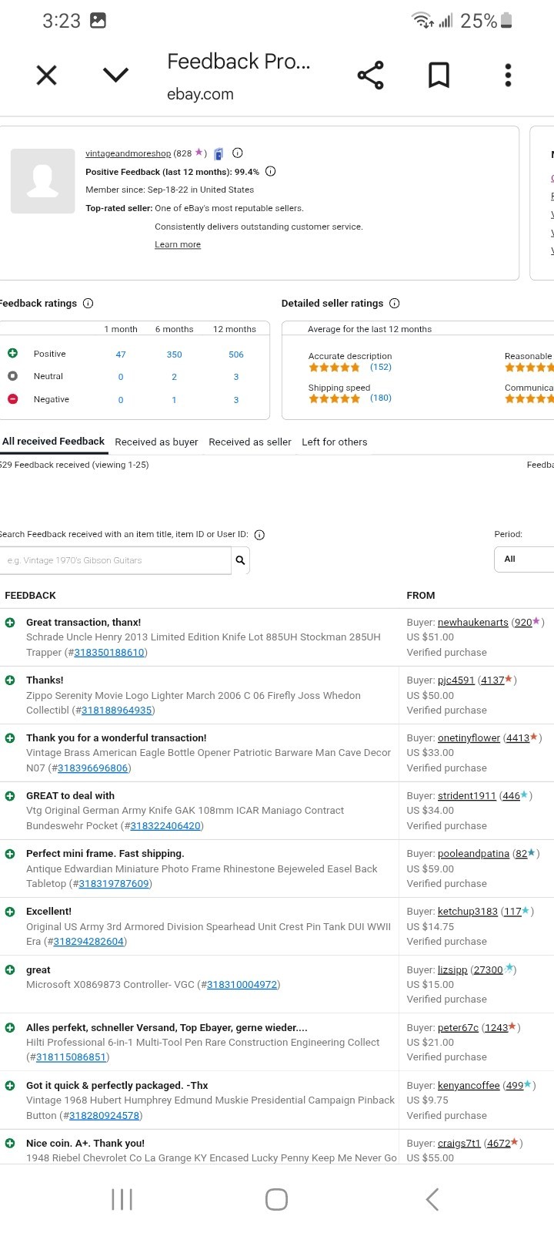Expand the page options chevron next to X
554x1233 pixels.
115,75
